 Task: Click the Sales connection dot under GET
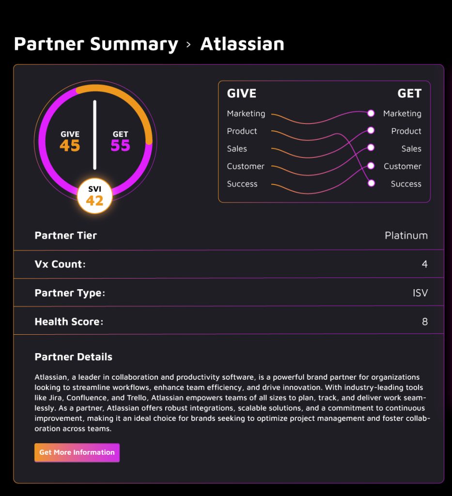pyautogui.click(x=371, y=148)
